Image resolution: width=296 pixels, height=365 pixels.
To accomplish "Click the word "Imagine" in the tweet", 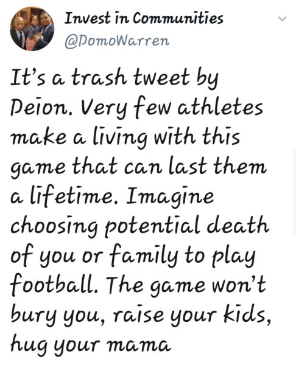I will [170, 197].
